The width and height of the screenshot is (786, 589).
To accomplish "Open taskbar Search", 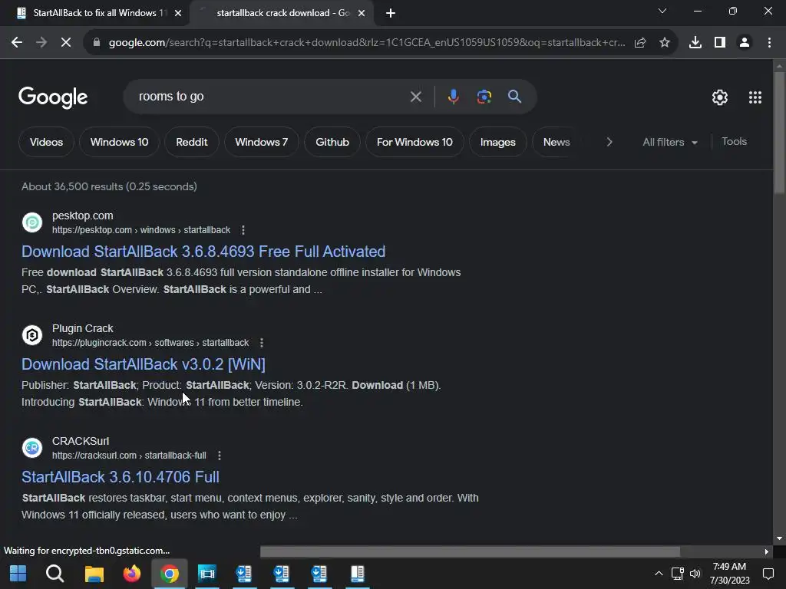I will 54,574.
